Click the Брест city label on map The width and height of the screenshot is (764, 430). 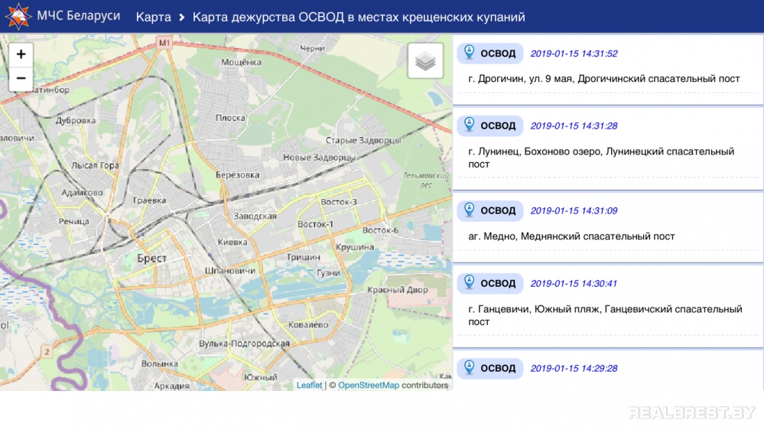pos(152,259)
